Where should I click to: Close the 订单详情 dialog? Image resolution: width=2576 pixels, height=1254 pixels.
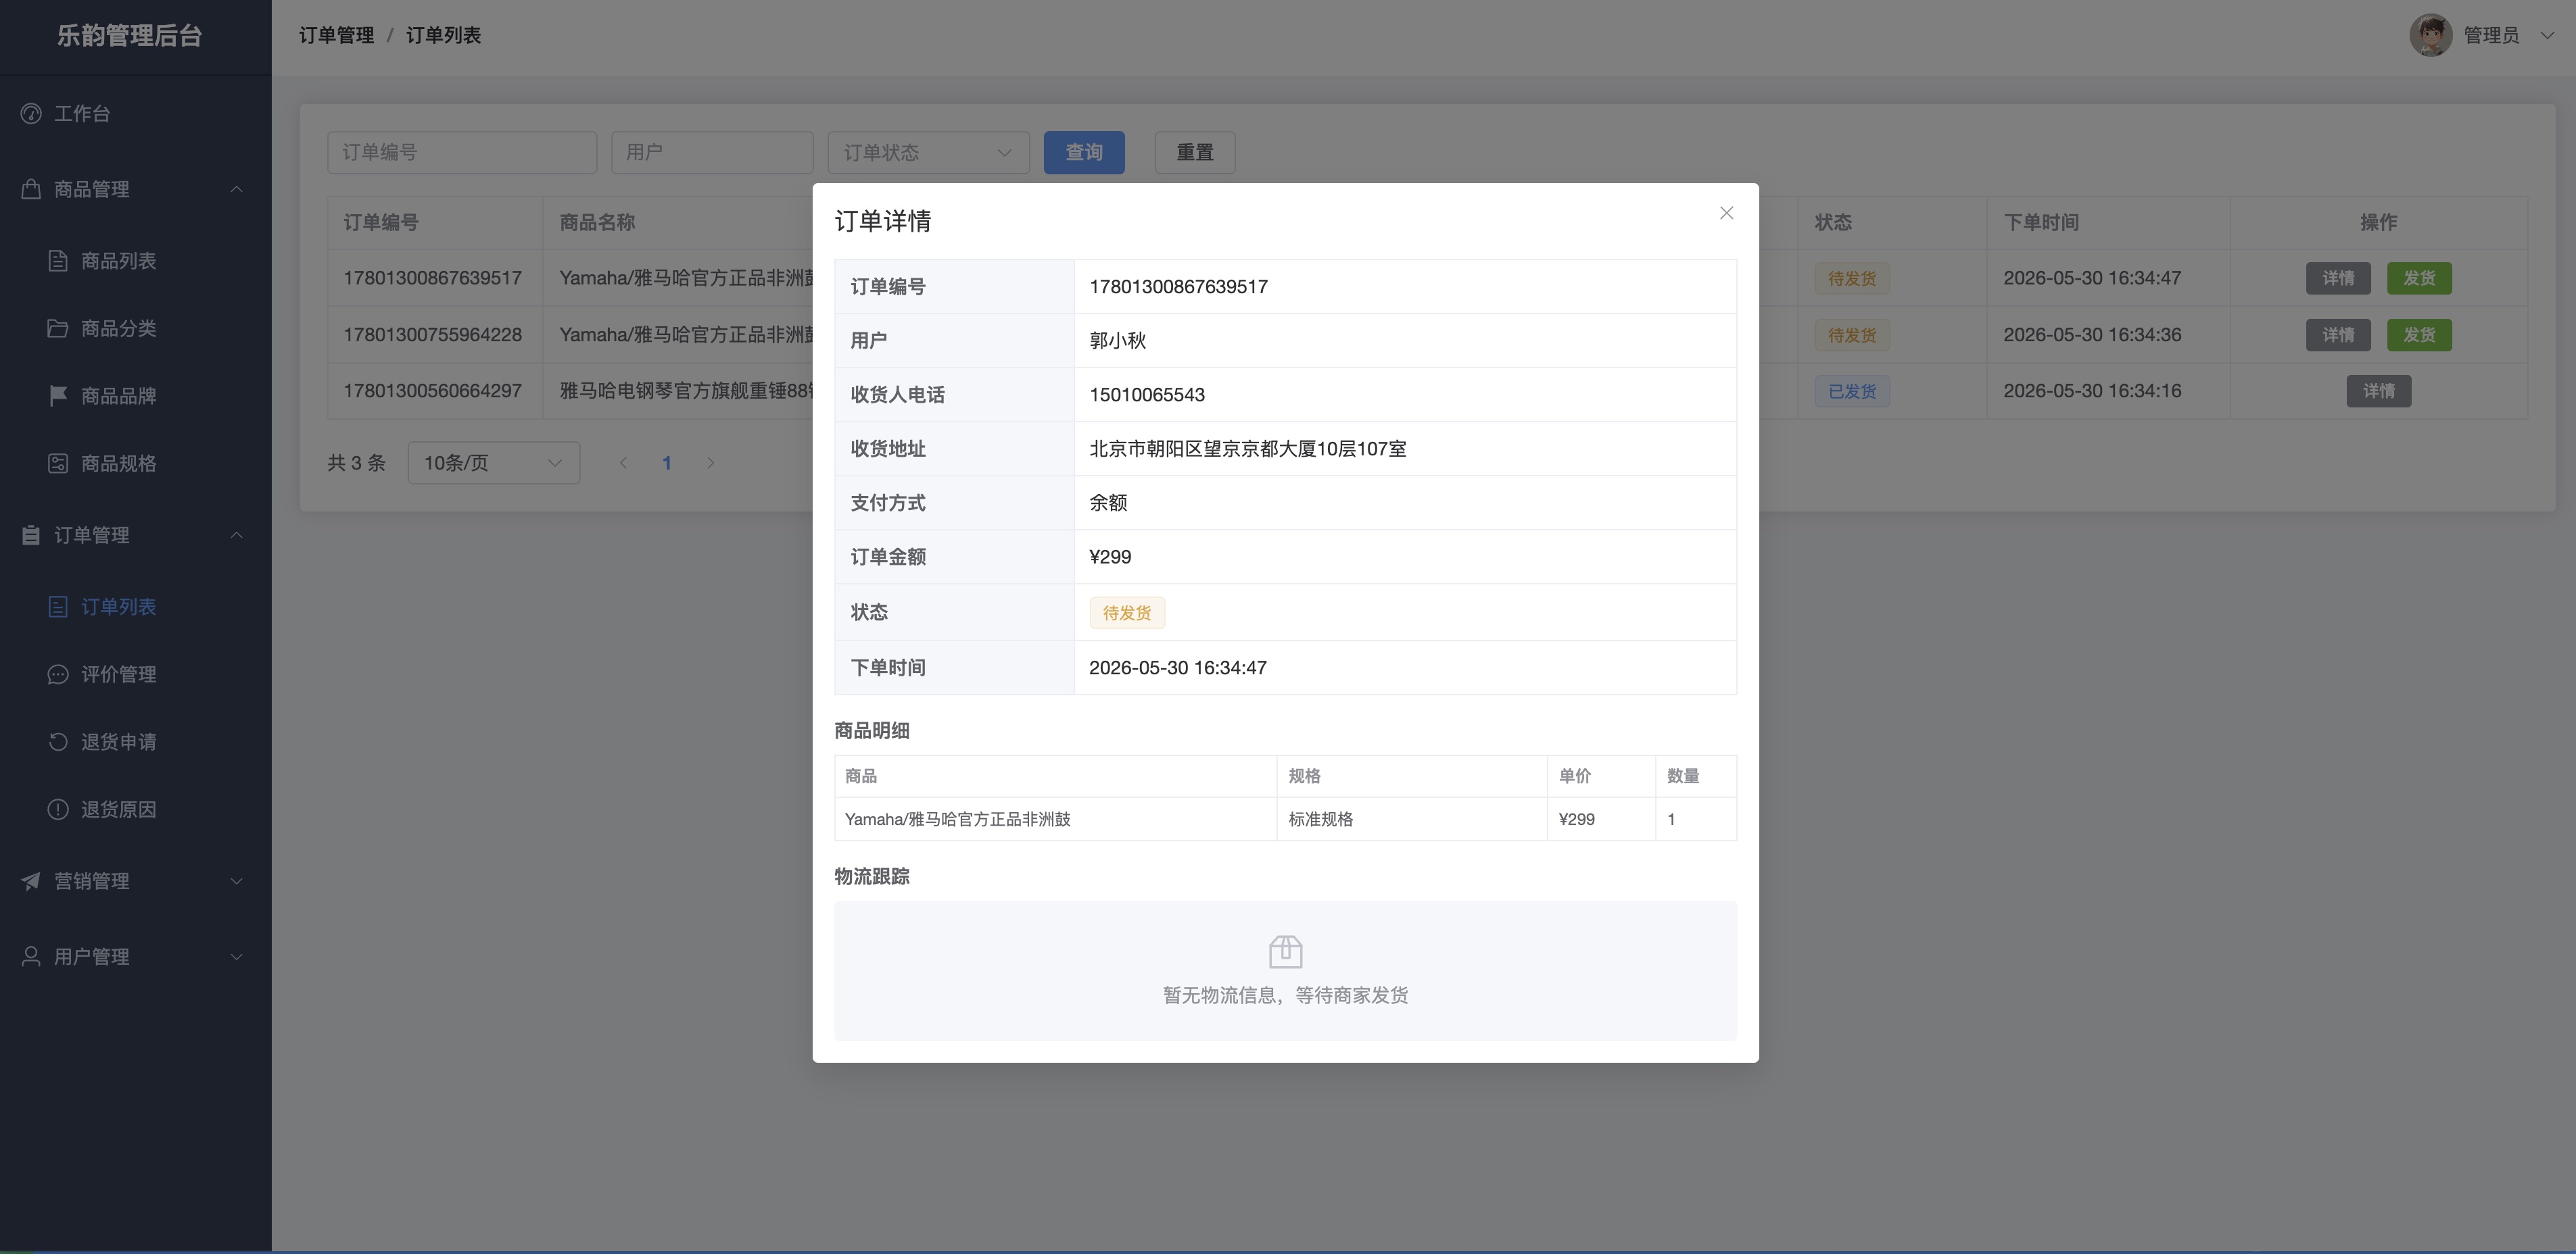1726,213
